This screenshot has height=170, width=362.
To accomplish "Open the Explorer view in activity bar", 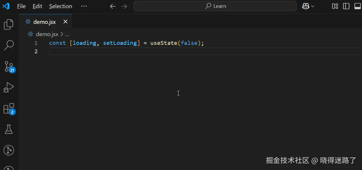I will 9,24.
